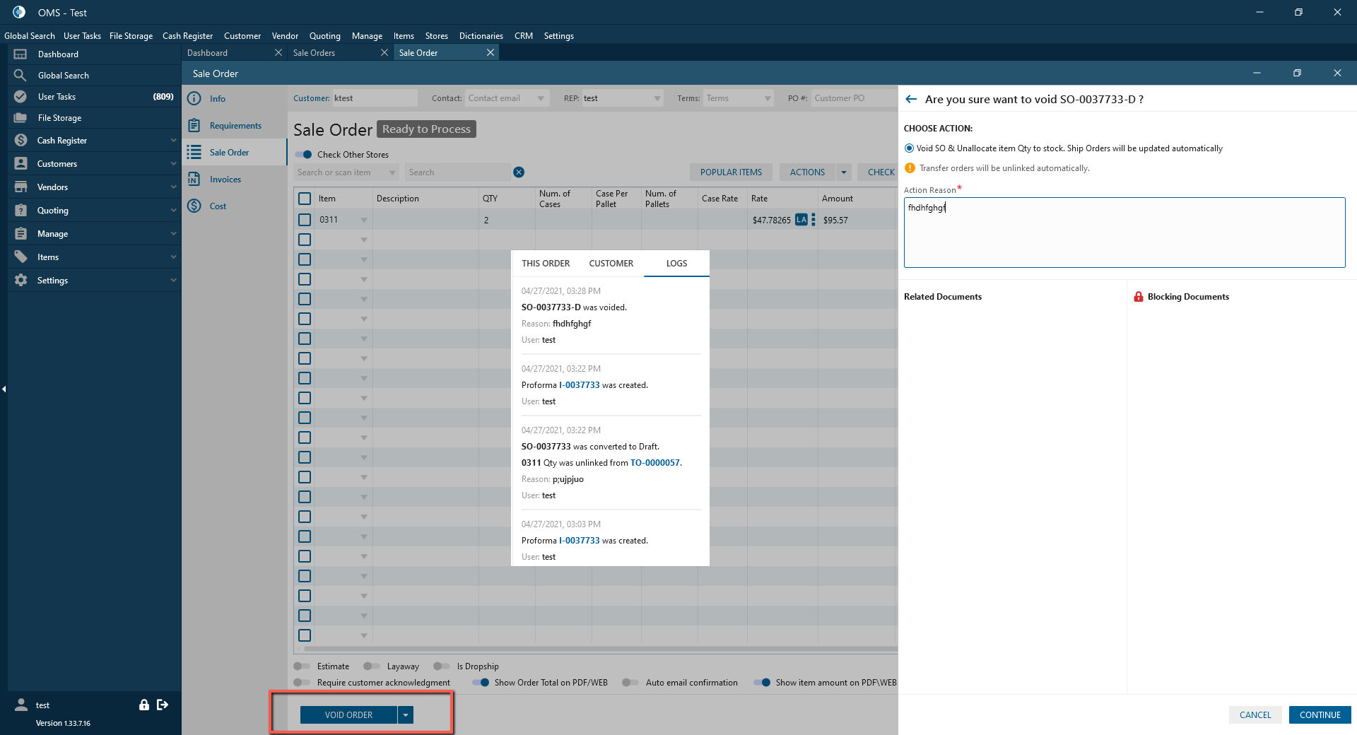The width and height of the screenshot is (1357, 735).
Task: Close the Dashboard tab
Action: [278, 53]
